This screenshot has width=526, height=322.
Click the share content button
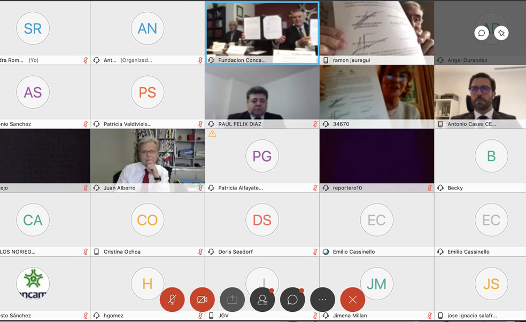pyautogui.click(x=232, y=300)
